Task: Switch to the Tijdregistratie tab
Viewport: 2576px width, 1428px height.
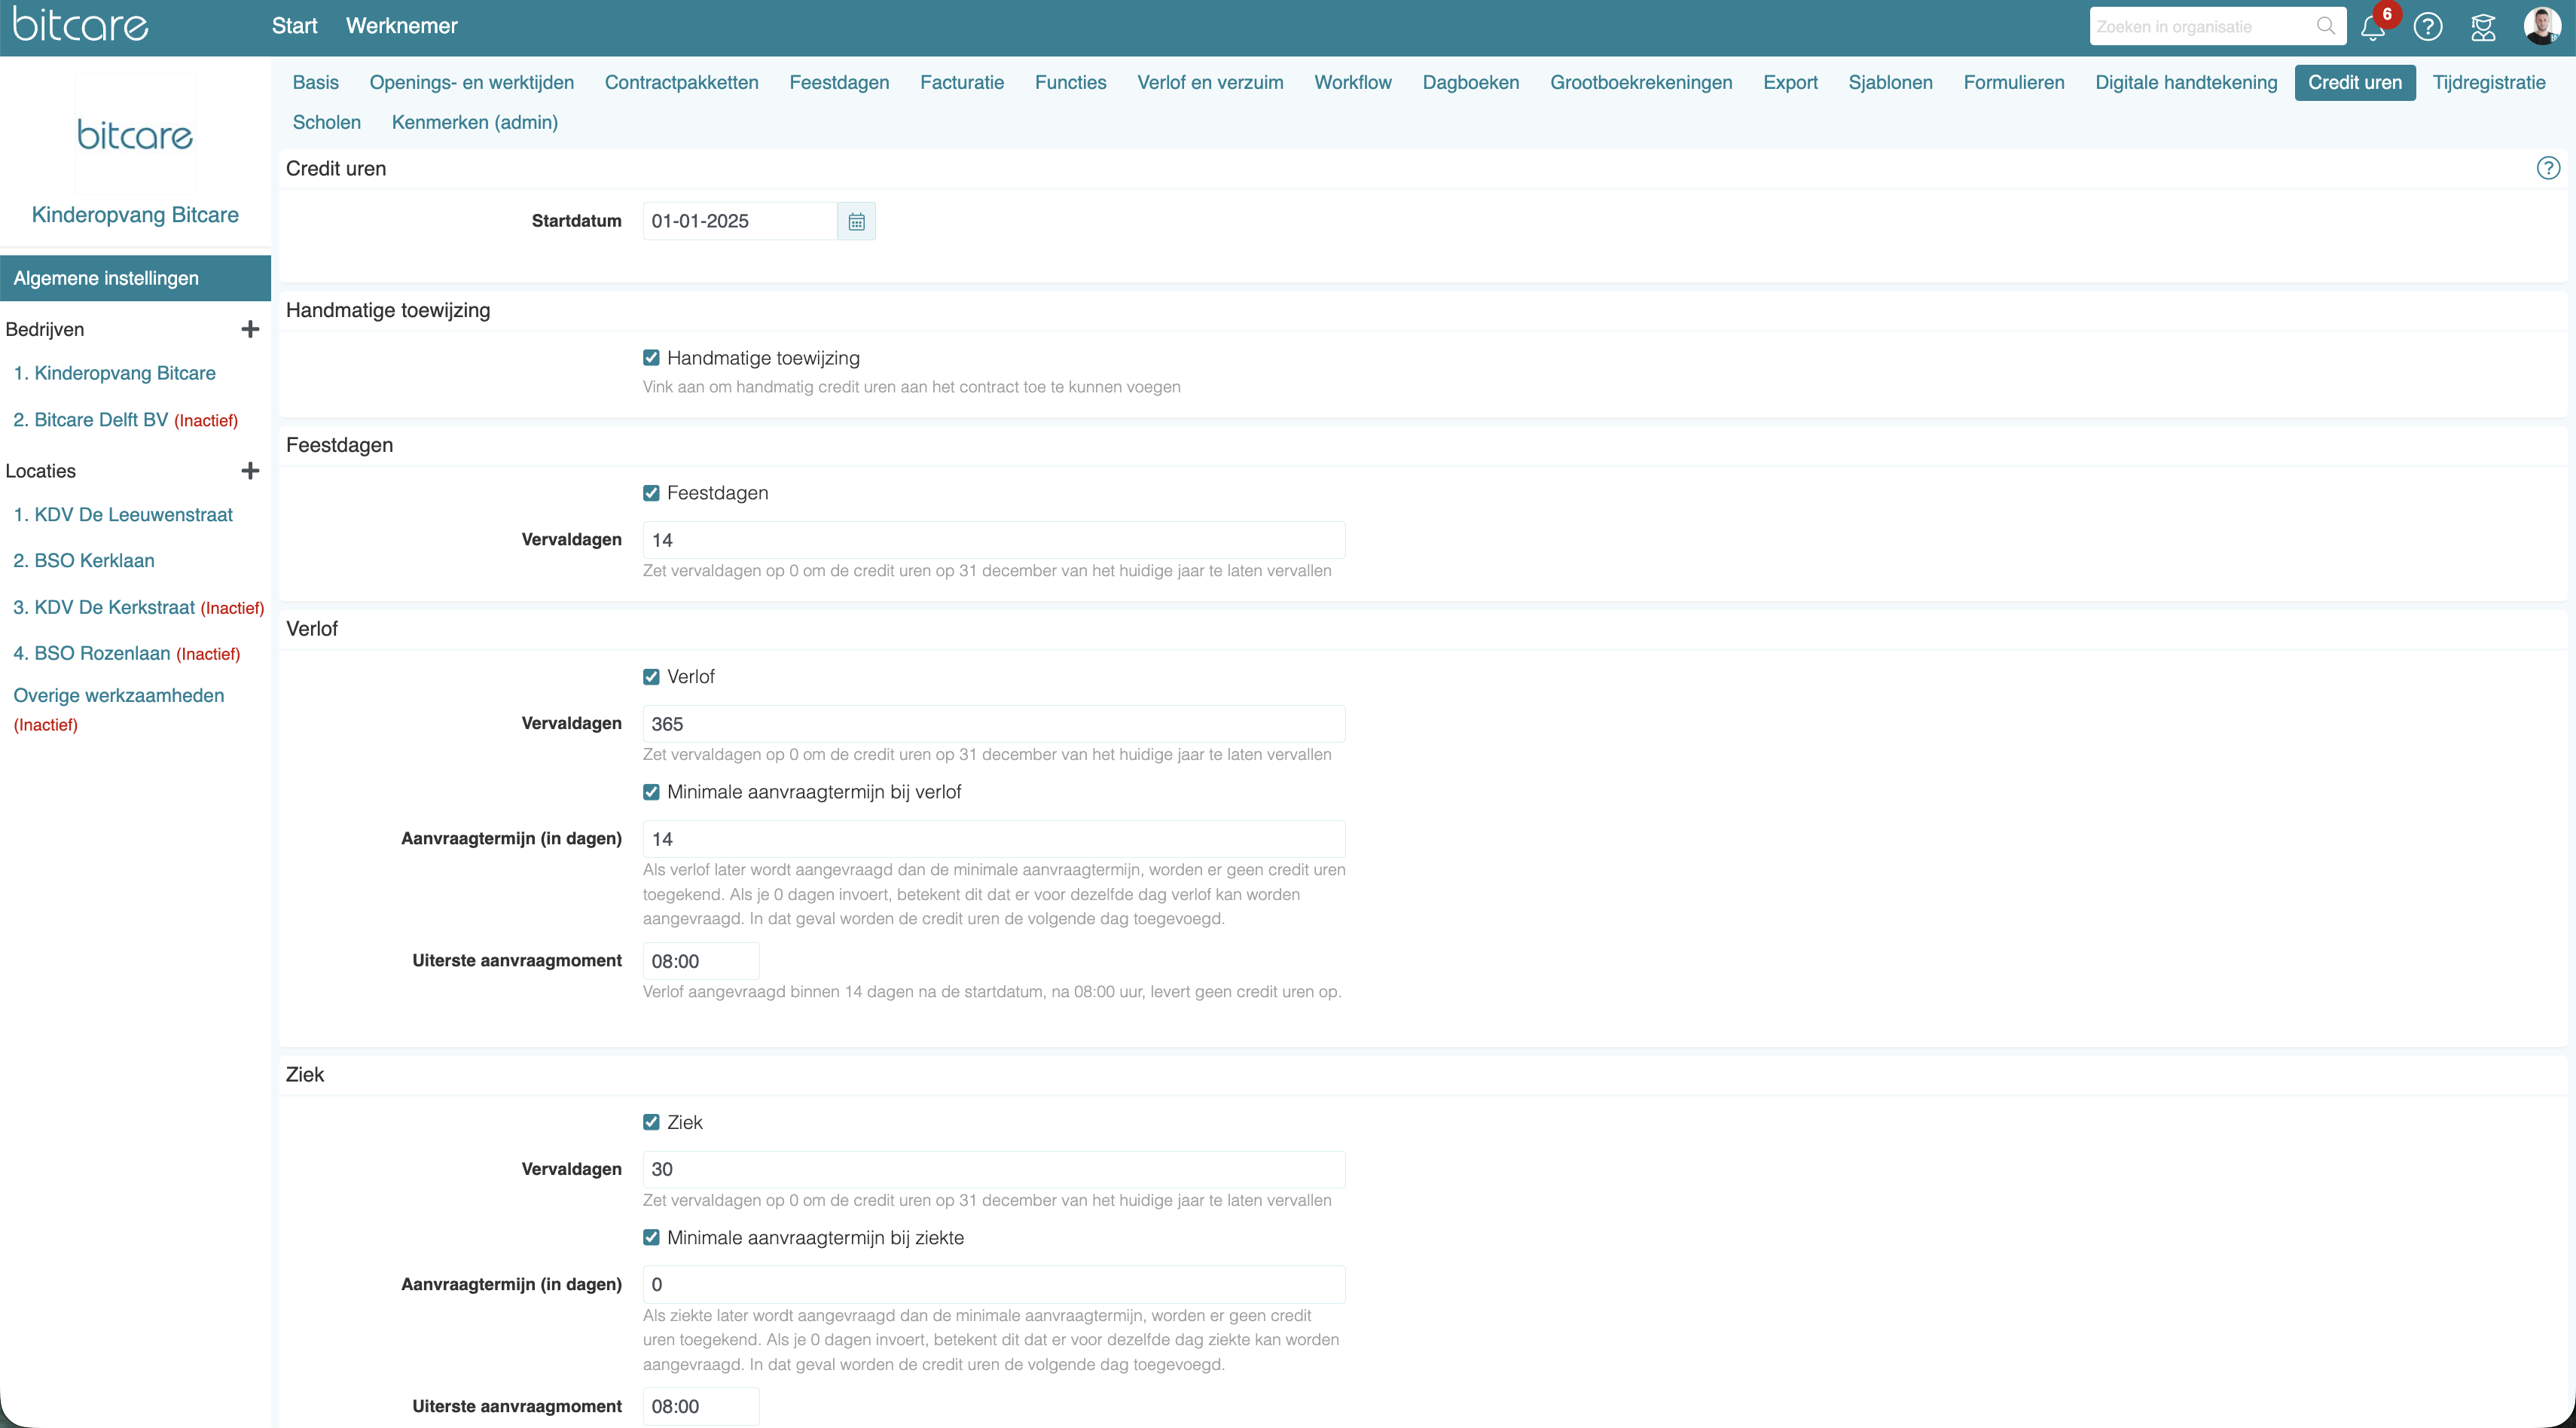Action: 2488,82
